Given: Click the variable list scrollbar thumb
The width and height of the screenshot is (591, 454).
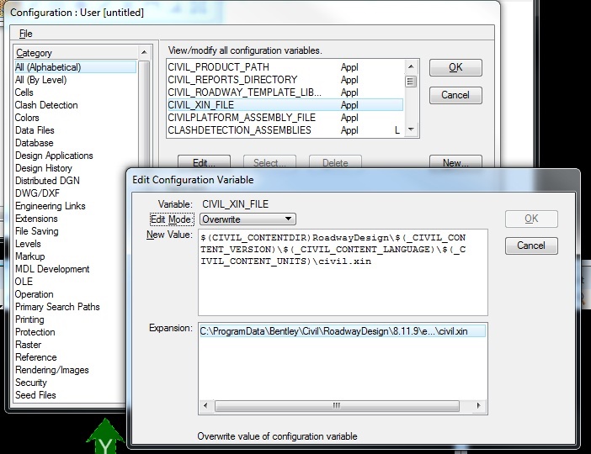Looking at the screenshot, I should (x=411, y=82).
